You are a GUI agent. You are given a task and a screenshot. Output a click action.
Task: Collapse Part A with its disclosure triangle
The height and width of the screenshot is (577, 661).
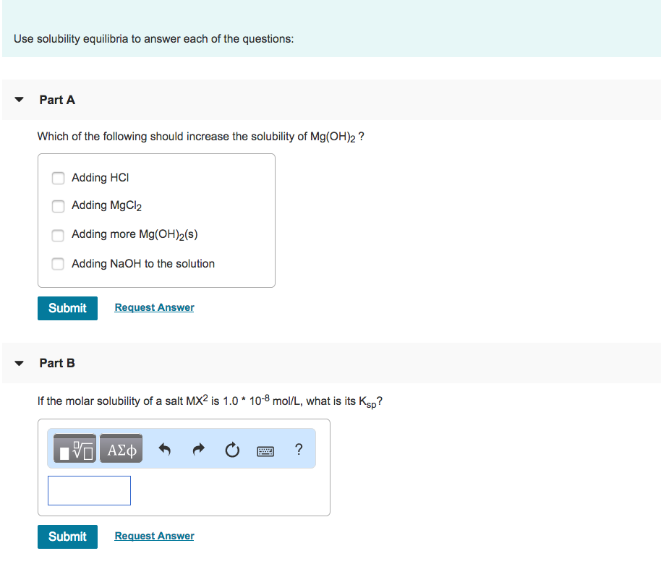18,100
